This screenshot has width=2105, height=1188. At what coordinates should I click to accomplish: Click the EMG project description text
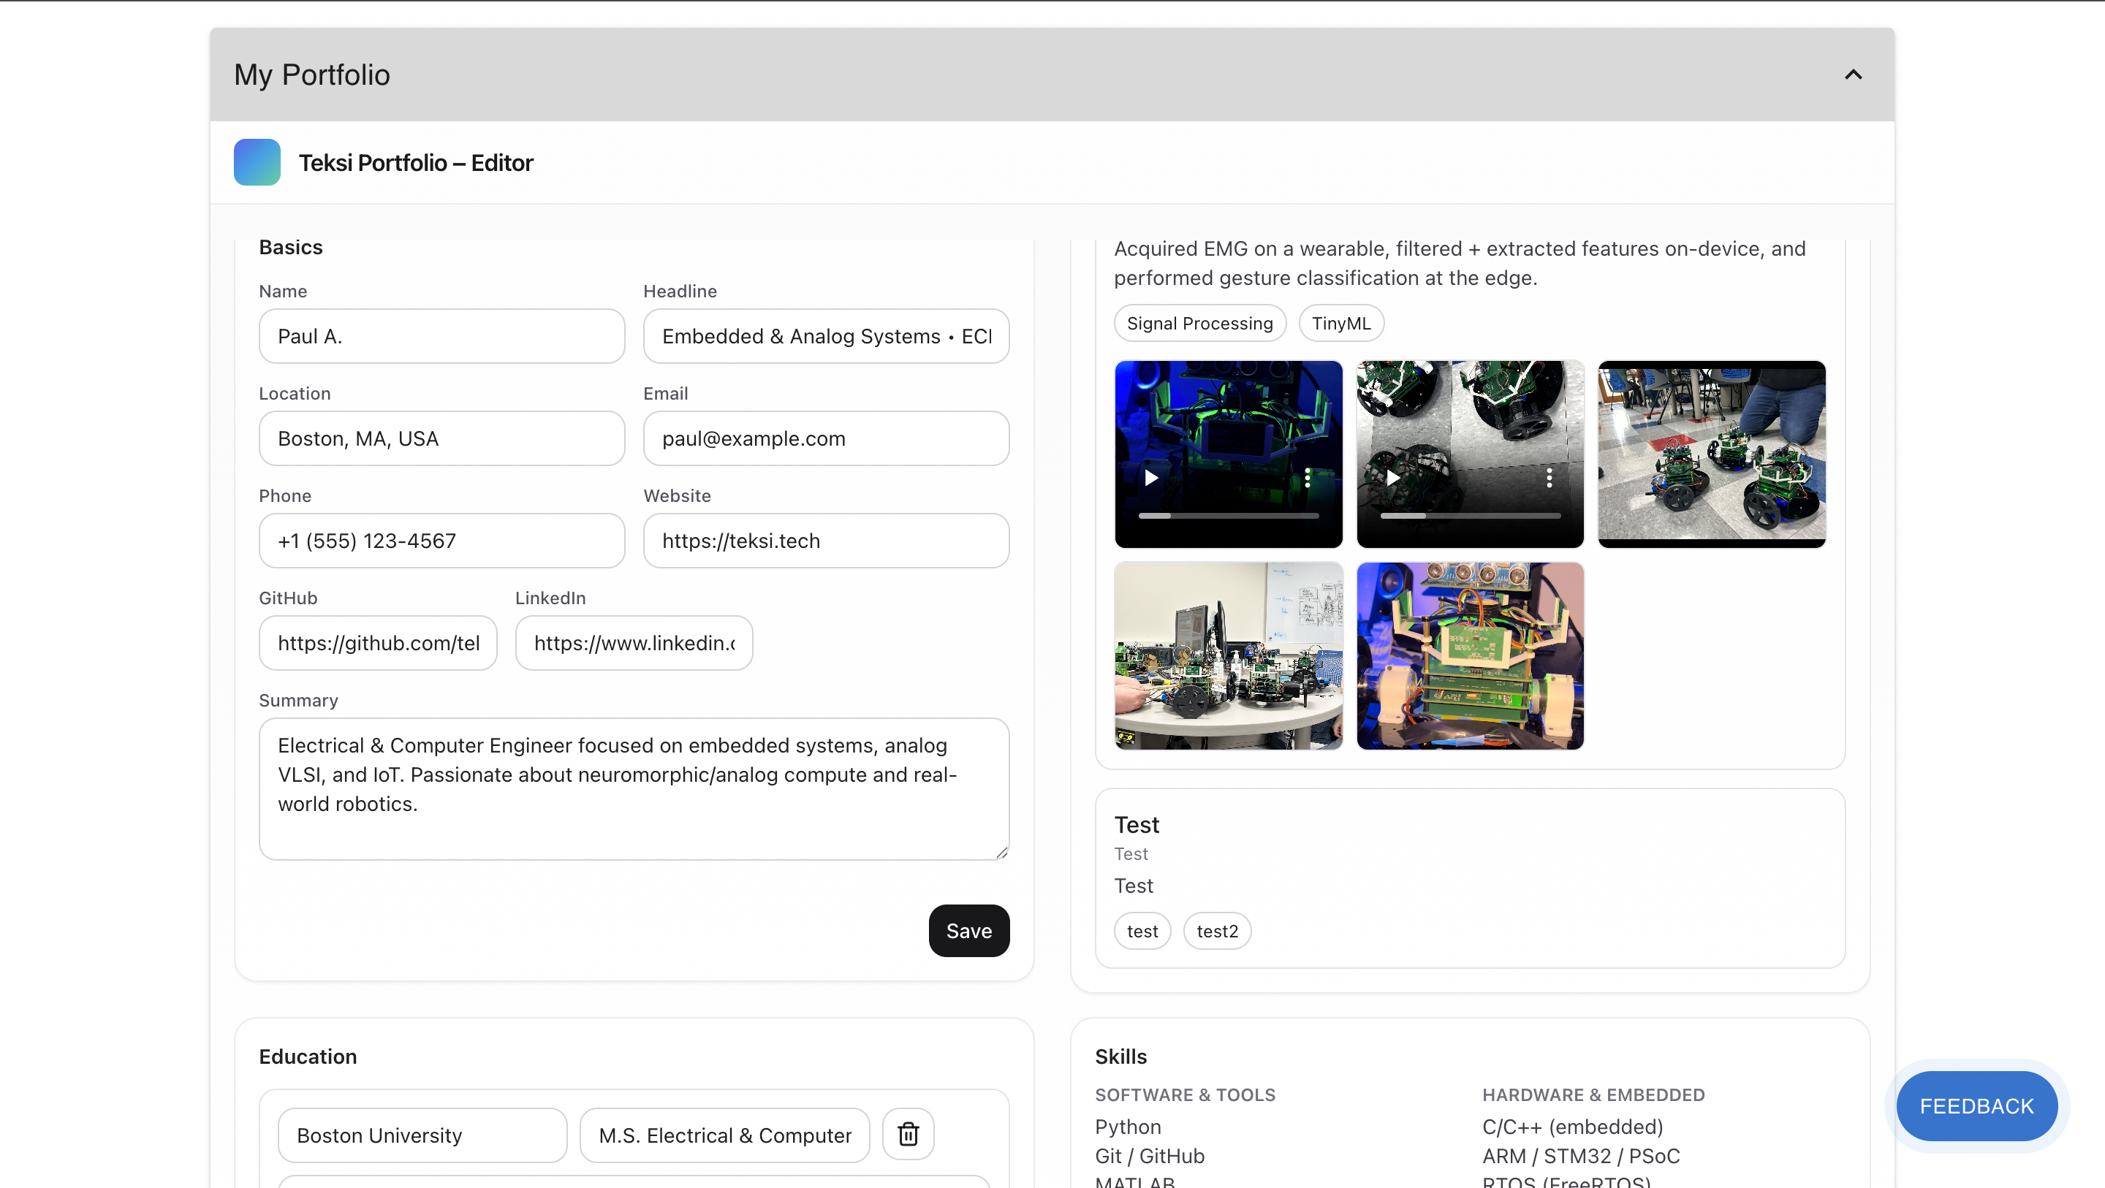click(x=1460, y=263)
